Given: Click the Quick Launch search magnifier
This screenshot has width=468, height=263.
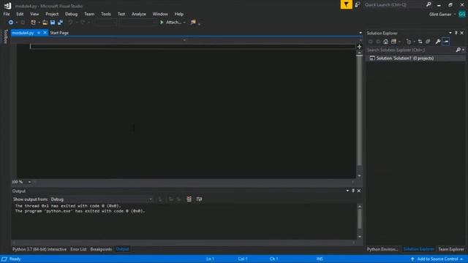Looking at the screenshot, I should click(x=429, y=5).
